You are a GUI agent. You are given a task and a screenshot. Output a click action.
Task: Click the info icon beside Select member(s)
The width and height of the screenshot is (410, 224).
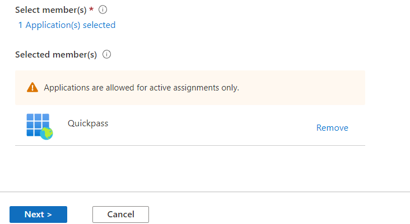point(102,9)
